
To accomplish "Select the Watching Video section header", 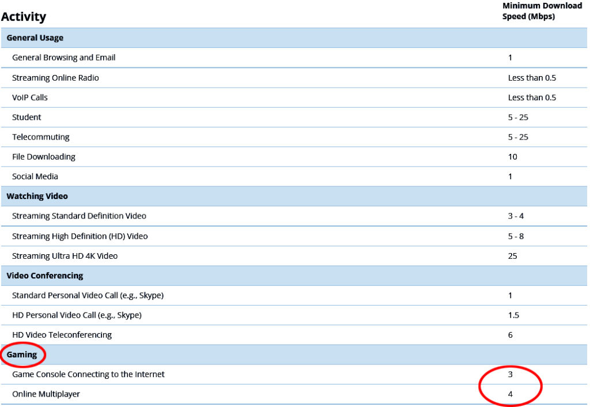I will [x=37, y=197].
